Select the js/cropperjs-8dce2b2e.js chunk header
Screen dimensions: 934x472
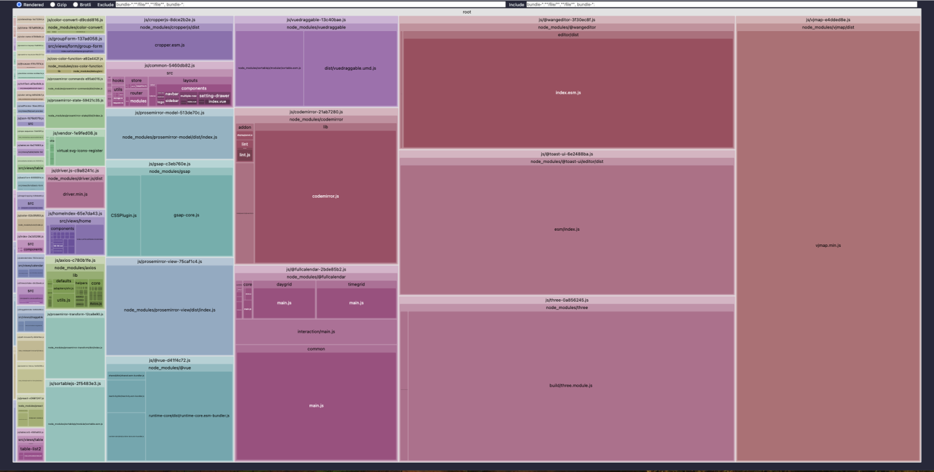coord(170,20)
